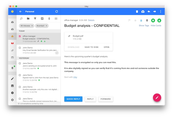Go back with the Personal arrow
Image resolution: width=173 pixels, height=117 pixels.
click(20, 12)
